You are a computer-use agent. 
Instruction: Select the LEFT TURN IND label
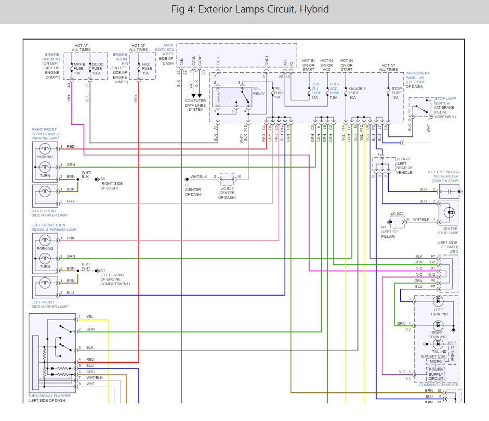[439, 312]
